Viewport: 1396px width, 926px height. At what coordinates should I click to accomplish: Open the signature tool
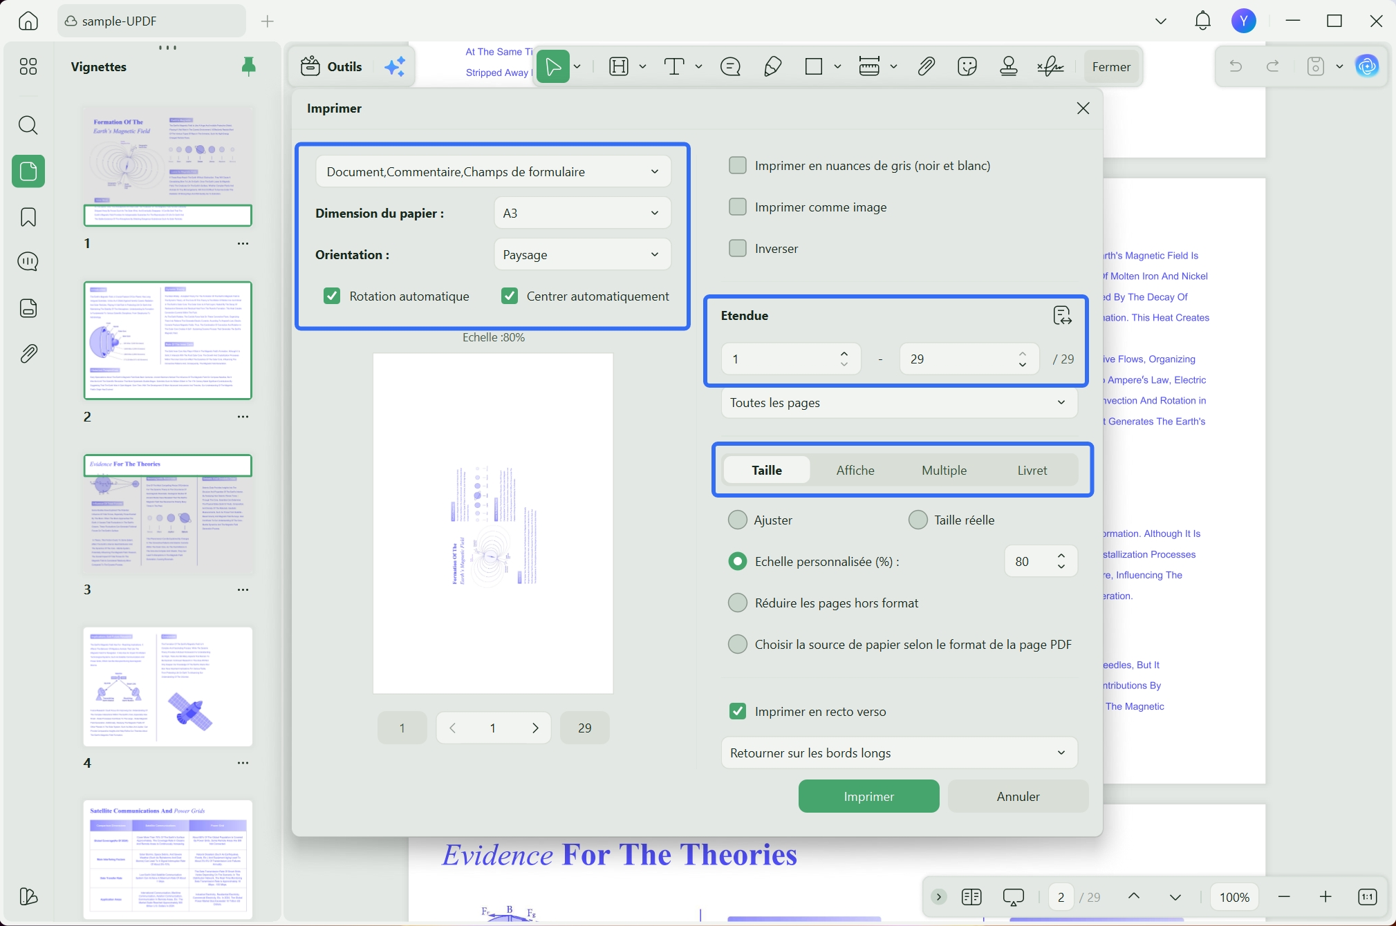tap(1050, 66)
